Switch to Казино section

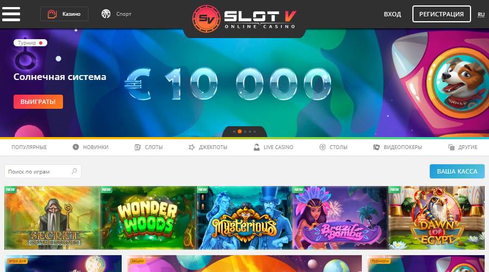coord(64,14)
